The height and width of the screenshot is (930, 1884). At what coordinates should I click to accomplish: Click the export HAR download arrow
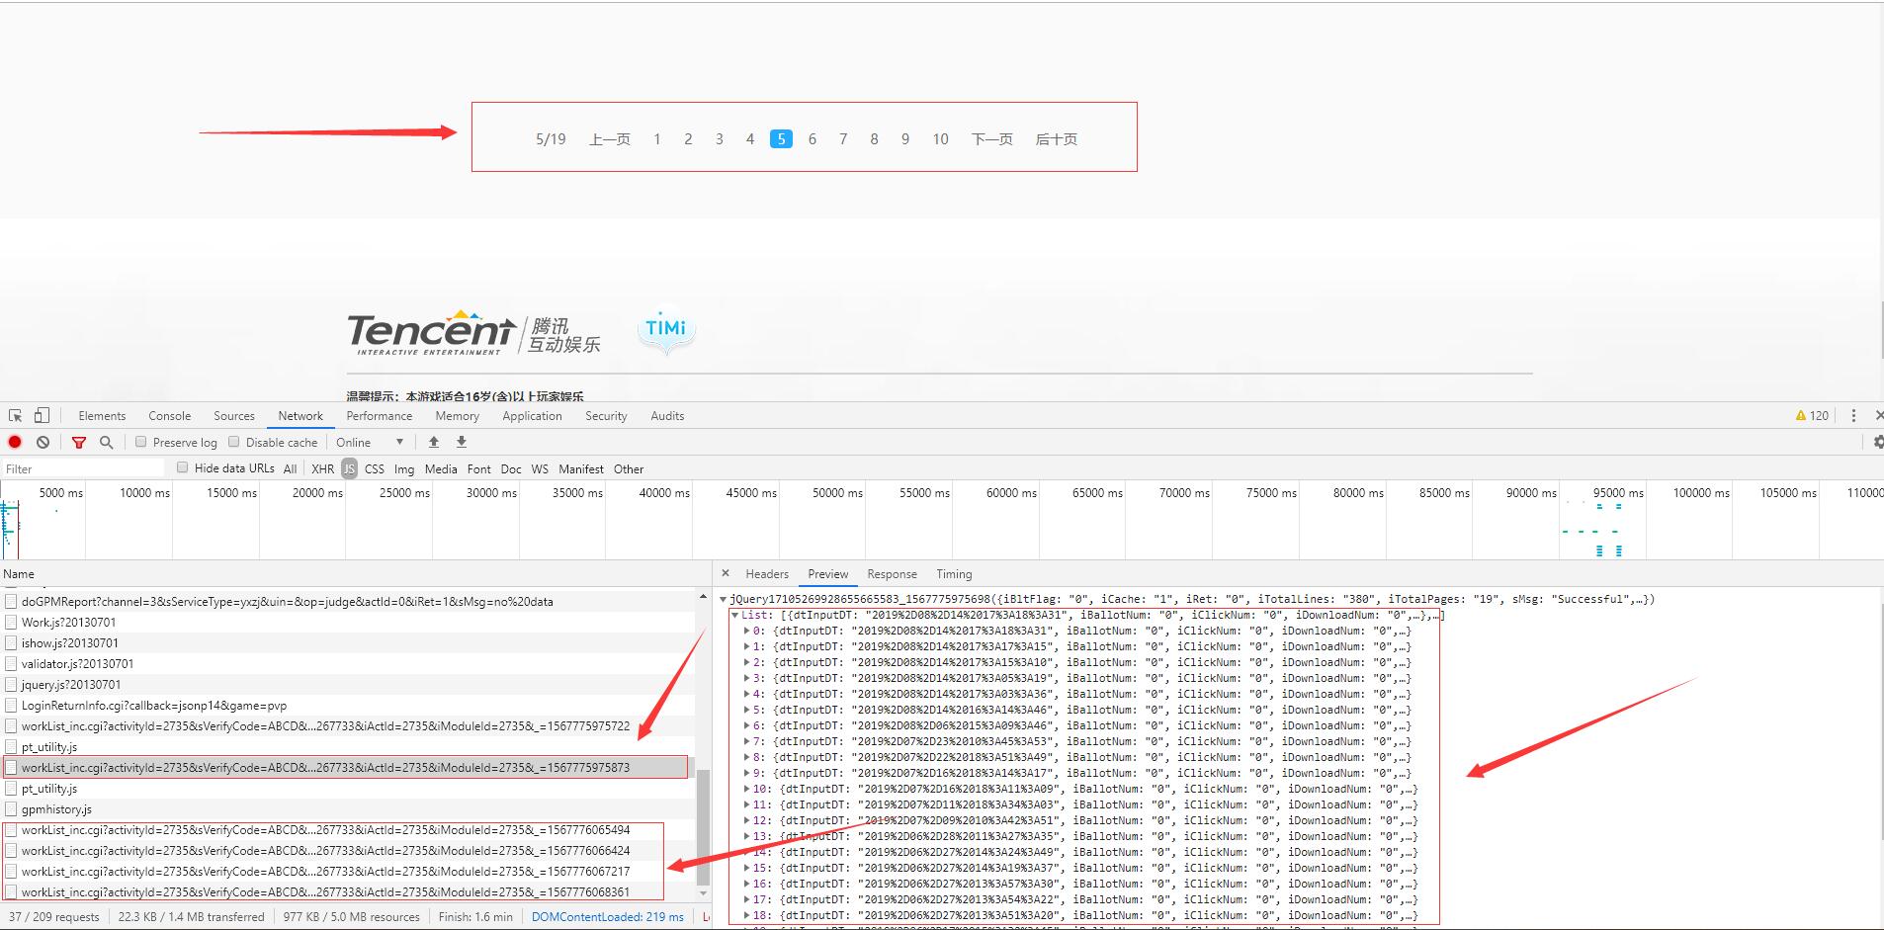[461, 443]
